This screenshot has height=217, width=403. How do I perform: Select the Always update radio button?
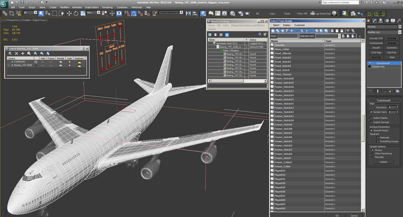tap(373, 150)
